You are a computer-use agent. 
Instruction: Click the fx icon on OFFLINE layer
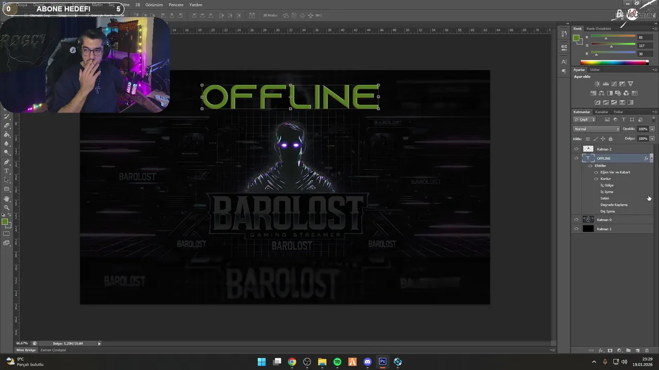[x=646, y=158]
